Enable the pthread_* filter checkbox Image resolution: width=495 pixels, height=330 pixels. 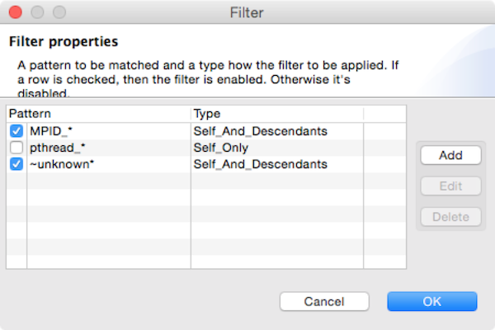tap(16, 148)
